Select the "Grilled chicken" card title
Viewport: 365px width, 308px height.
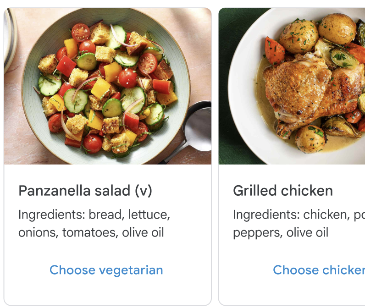tap(283, 191)
